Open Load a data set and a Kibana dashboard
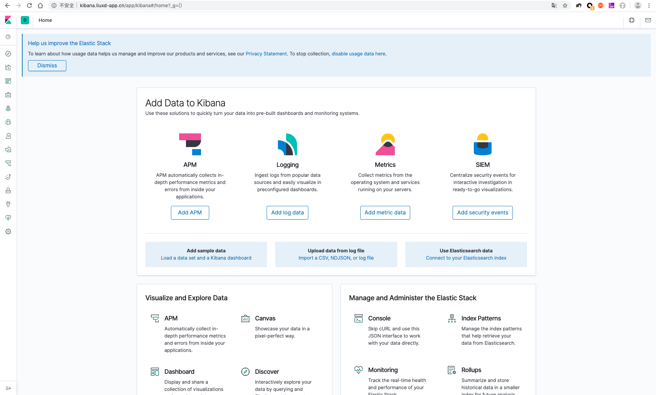The image size is (656, 395). point(206,258)
